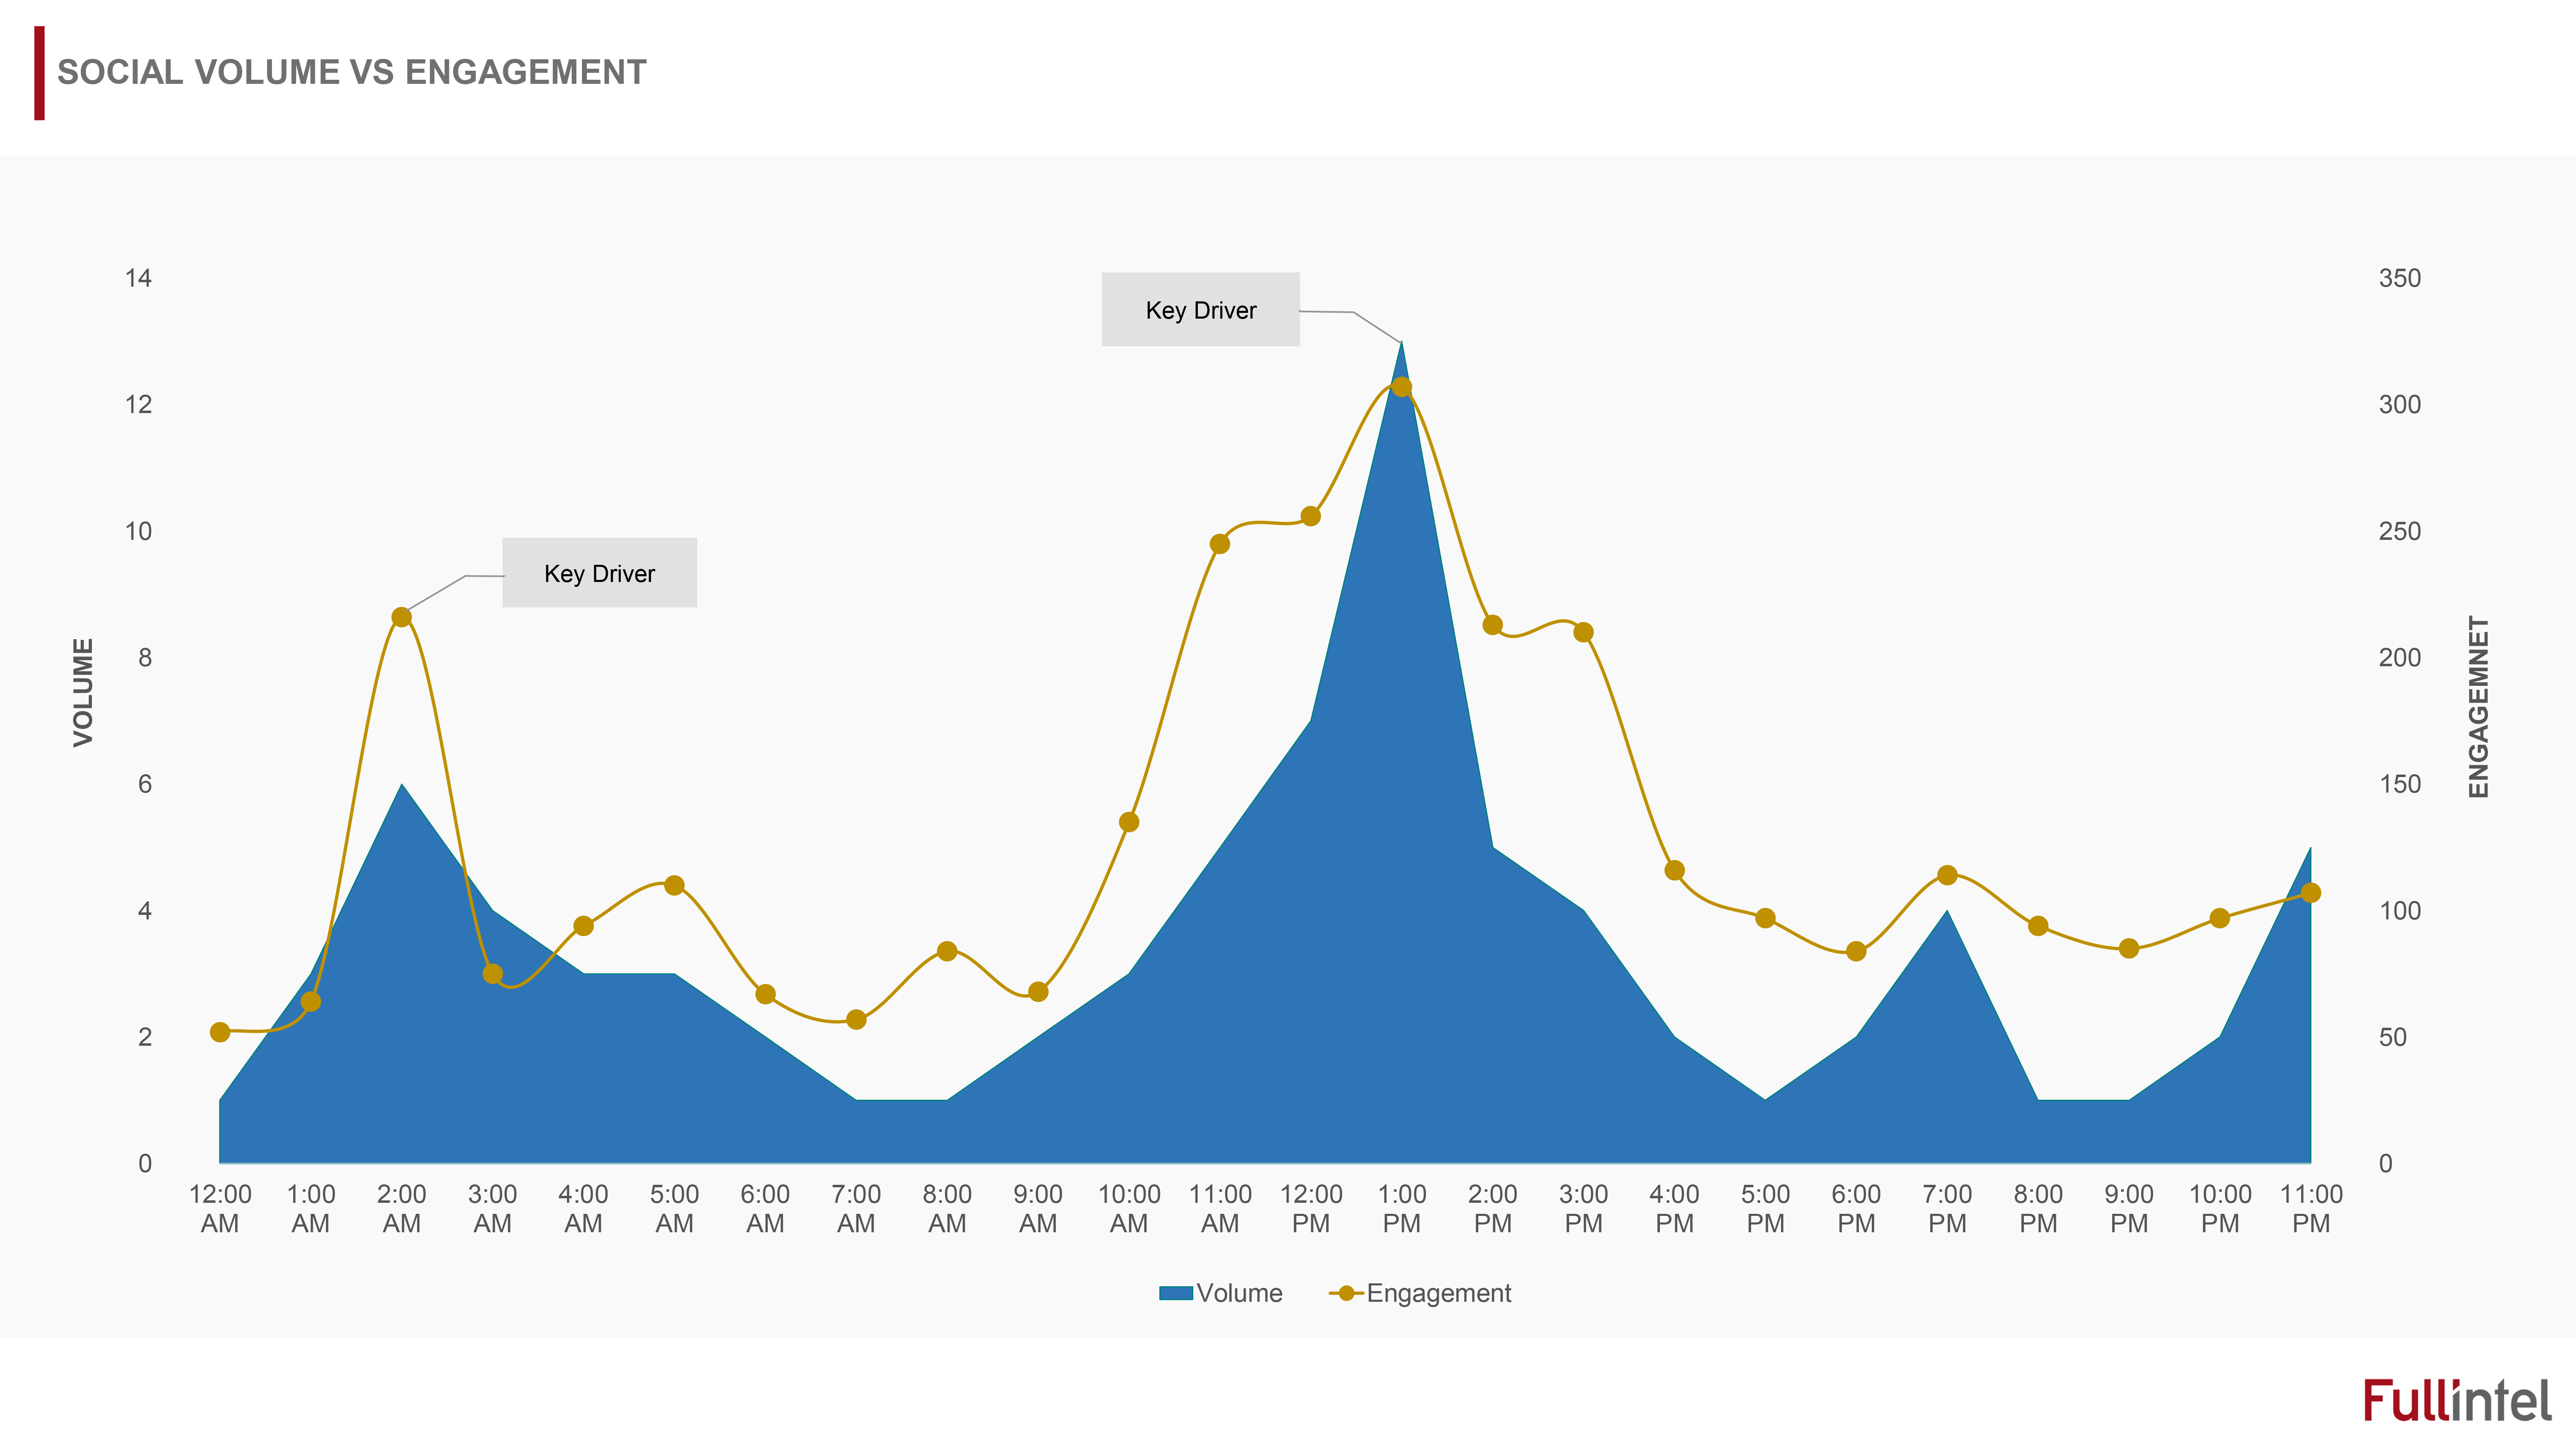2576x1449 pixels.
Task: Select the Key Driver callout near 2:00 AM
Action: click(599, 573)
